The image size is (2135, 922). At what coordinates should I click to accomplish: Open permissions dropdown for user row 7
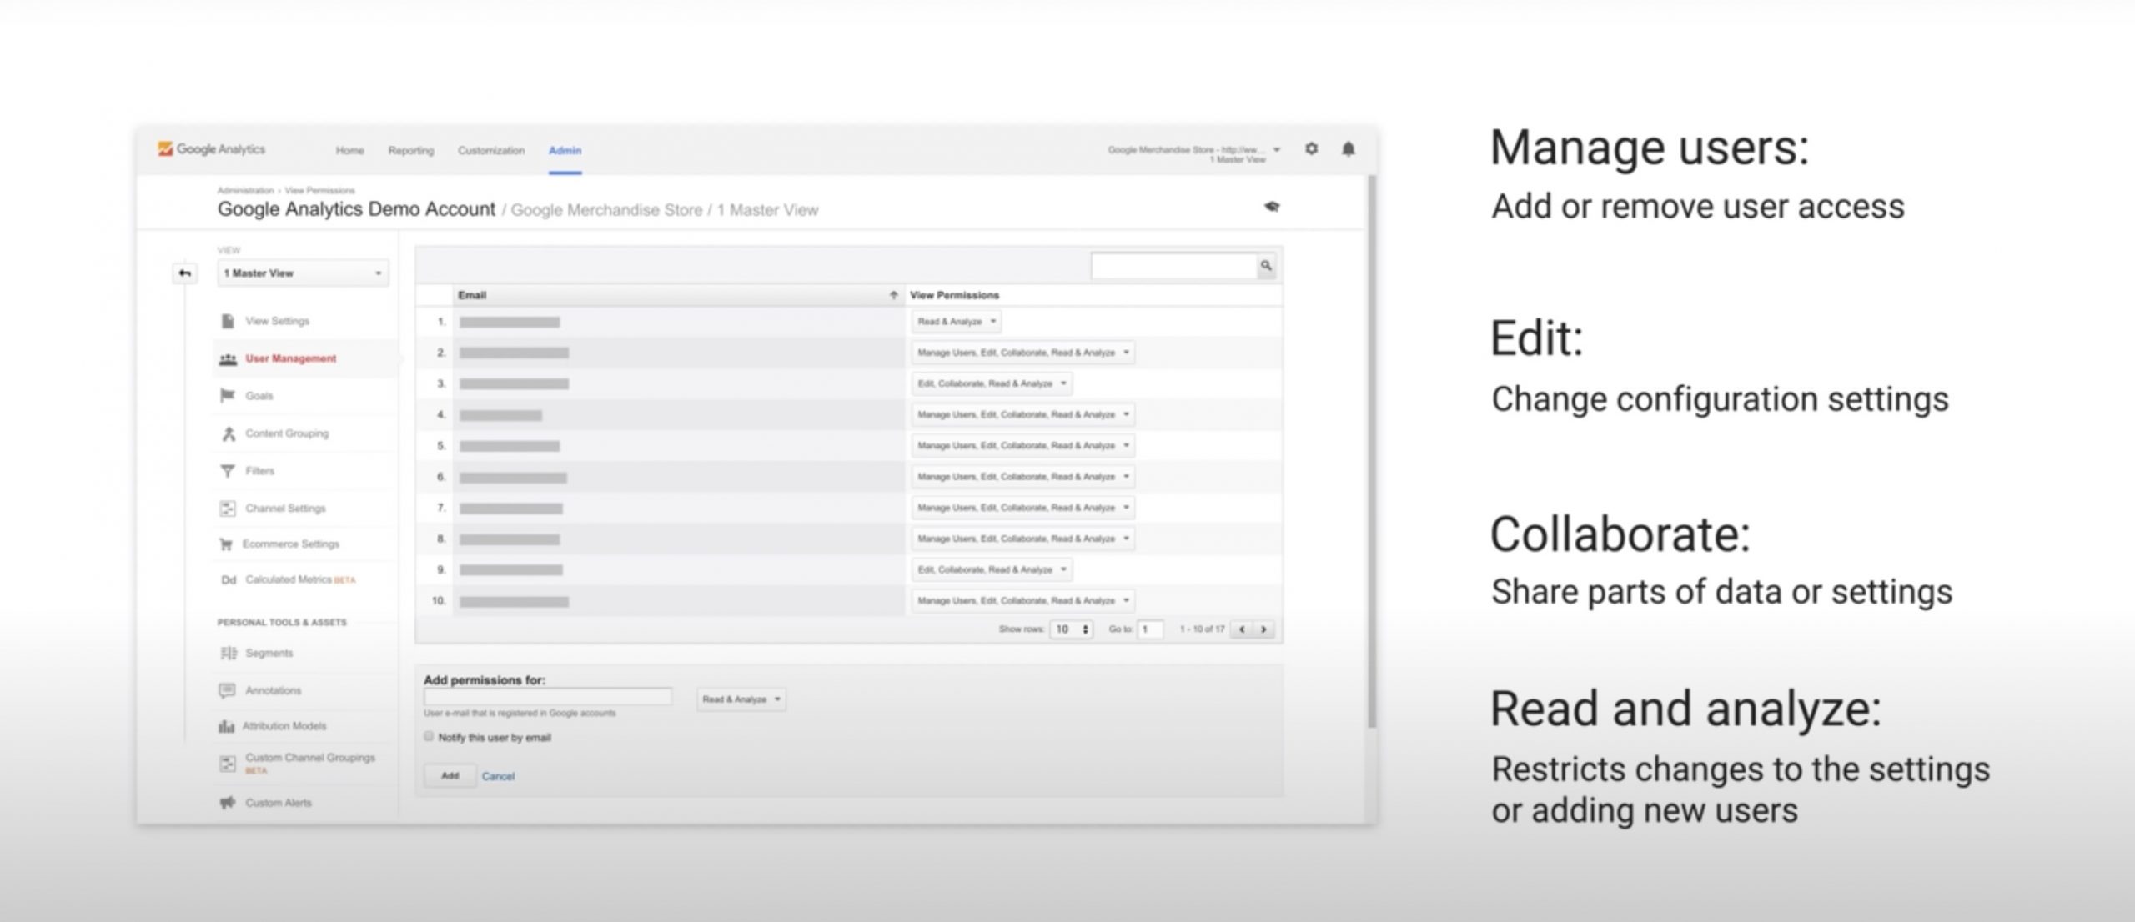point(1022,508)
